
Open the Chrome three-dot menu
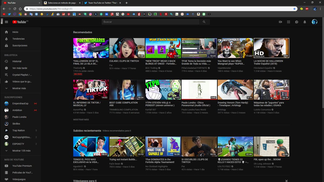click(x=321, y=9)
